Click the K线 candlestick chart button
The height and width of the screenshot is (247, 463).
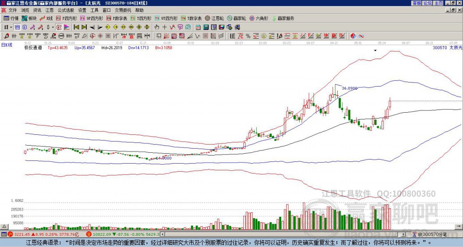[x=46, y=18]
